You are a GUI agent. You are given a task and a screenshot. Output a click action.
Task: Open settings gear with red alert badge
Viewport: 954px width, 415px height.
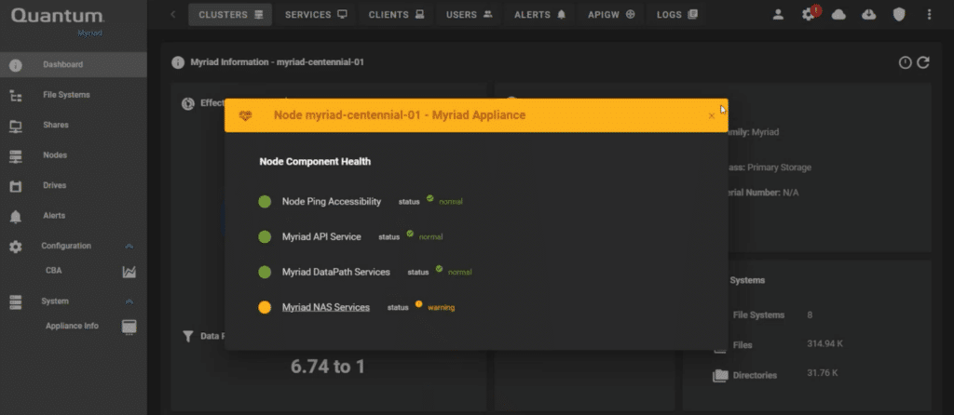(810, 14)
